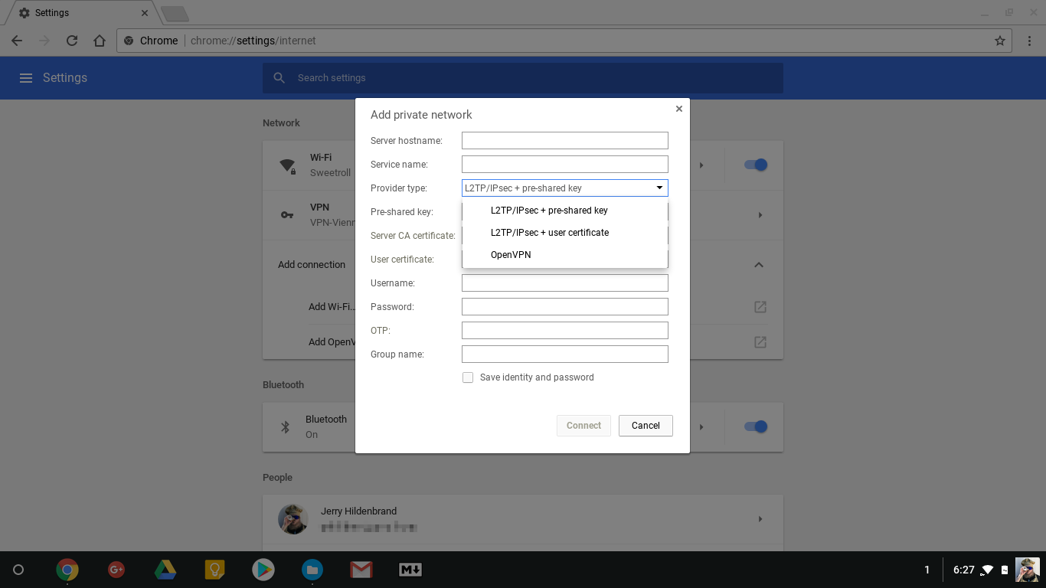Go to the home page icon
Screen dimensions: 1046x588
tap(100, 41)
